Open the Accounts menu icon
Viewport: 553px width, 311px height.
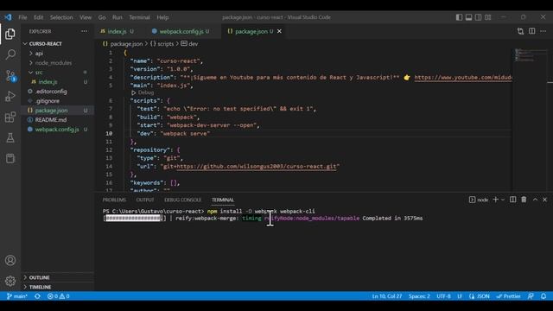coord(10,260)
